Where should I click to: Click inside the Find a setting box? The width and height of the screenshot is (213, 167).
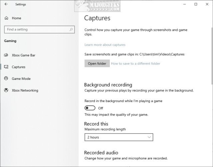pos(37,29)
